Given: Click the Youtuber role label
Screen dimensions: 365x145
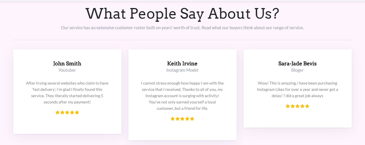Looking at the screenshot, I should tap(67, 70).
